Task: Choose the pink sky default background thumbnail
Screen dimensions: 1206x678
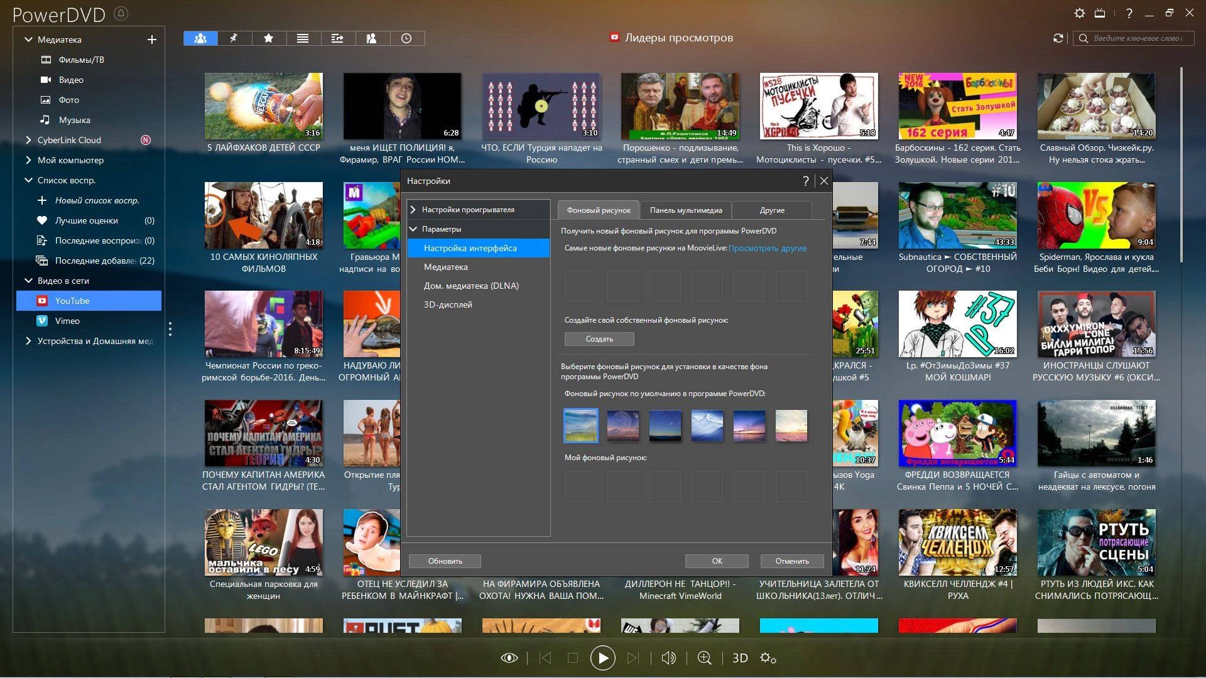Action: [791, 426]
